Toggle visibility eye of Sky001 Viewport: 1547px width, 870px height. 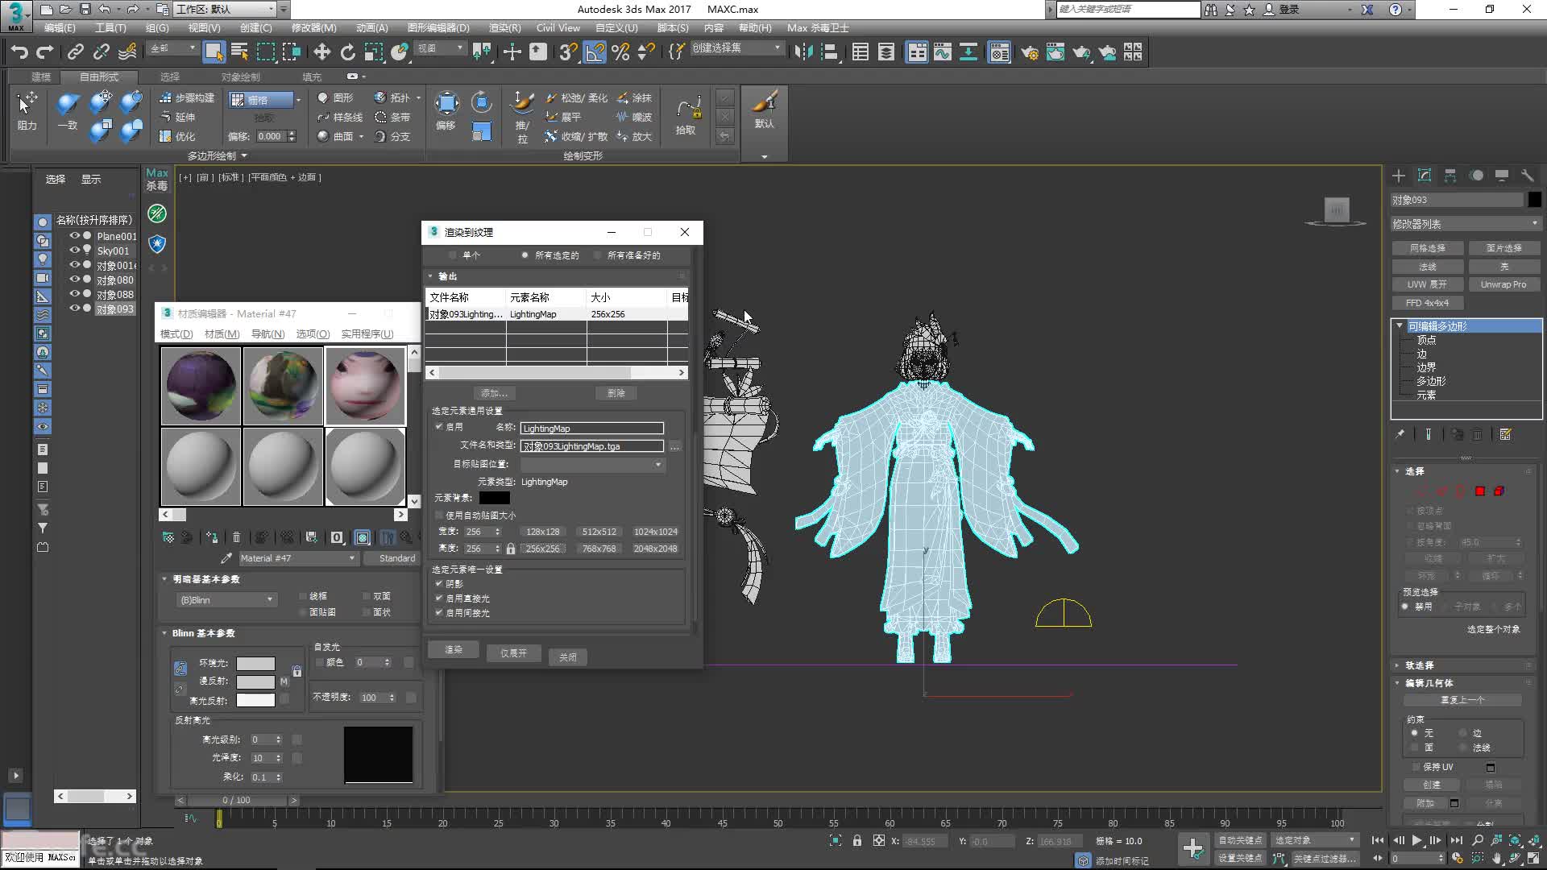pyautogui.click(x=75, y=251)
